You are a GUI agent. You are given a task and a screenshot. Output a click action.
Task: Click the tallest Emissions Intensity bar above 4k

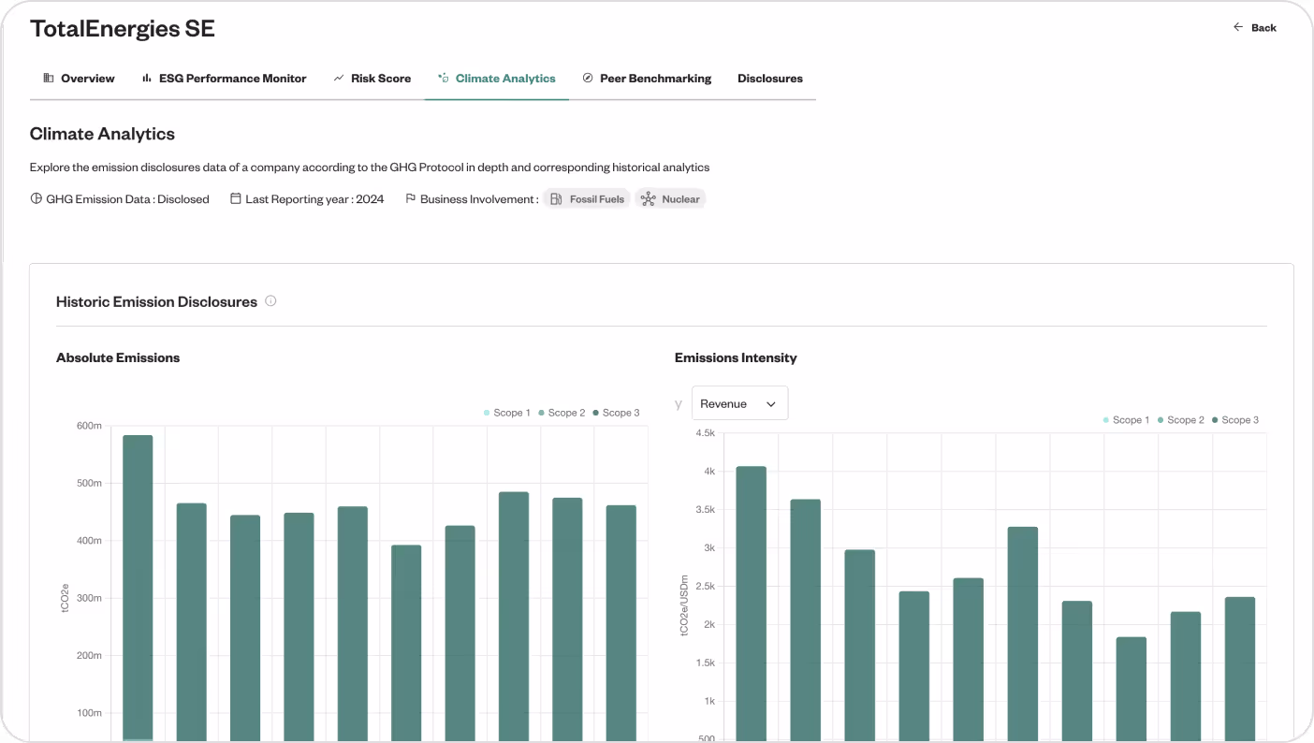pyautogui.click(x=751, y=604)
